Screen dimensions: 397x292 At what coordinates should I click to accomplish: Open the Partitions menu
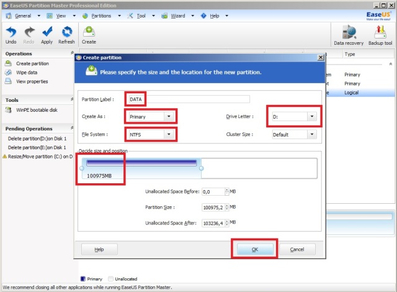[x=101, y=16]
